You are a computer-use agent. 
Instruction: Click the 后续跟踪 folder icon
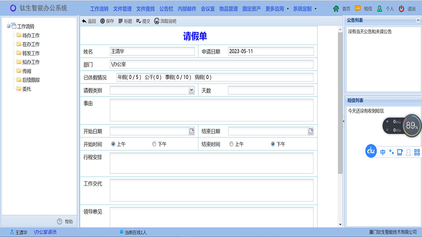pyautogui.click(x=19, y=80)
